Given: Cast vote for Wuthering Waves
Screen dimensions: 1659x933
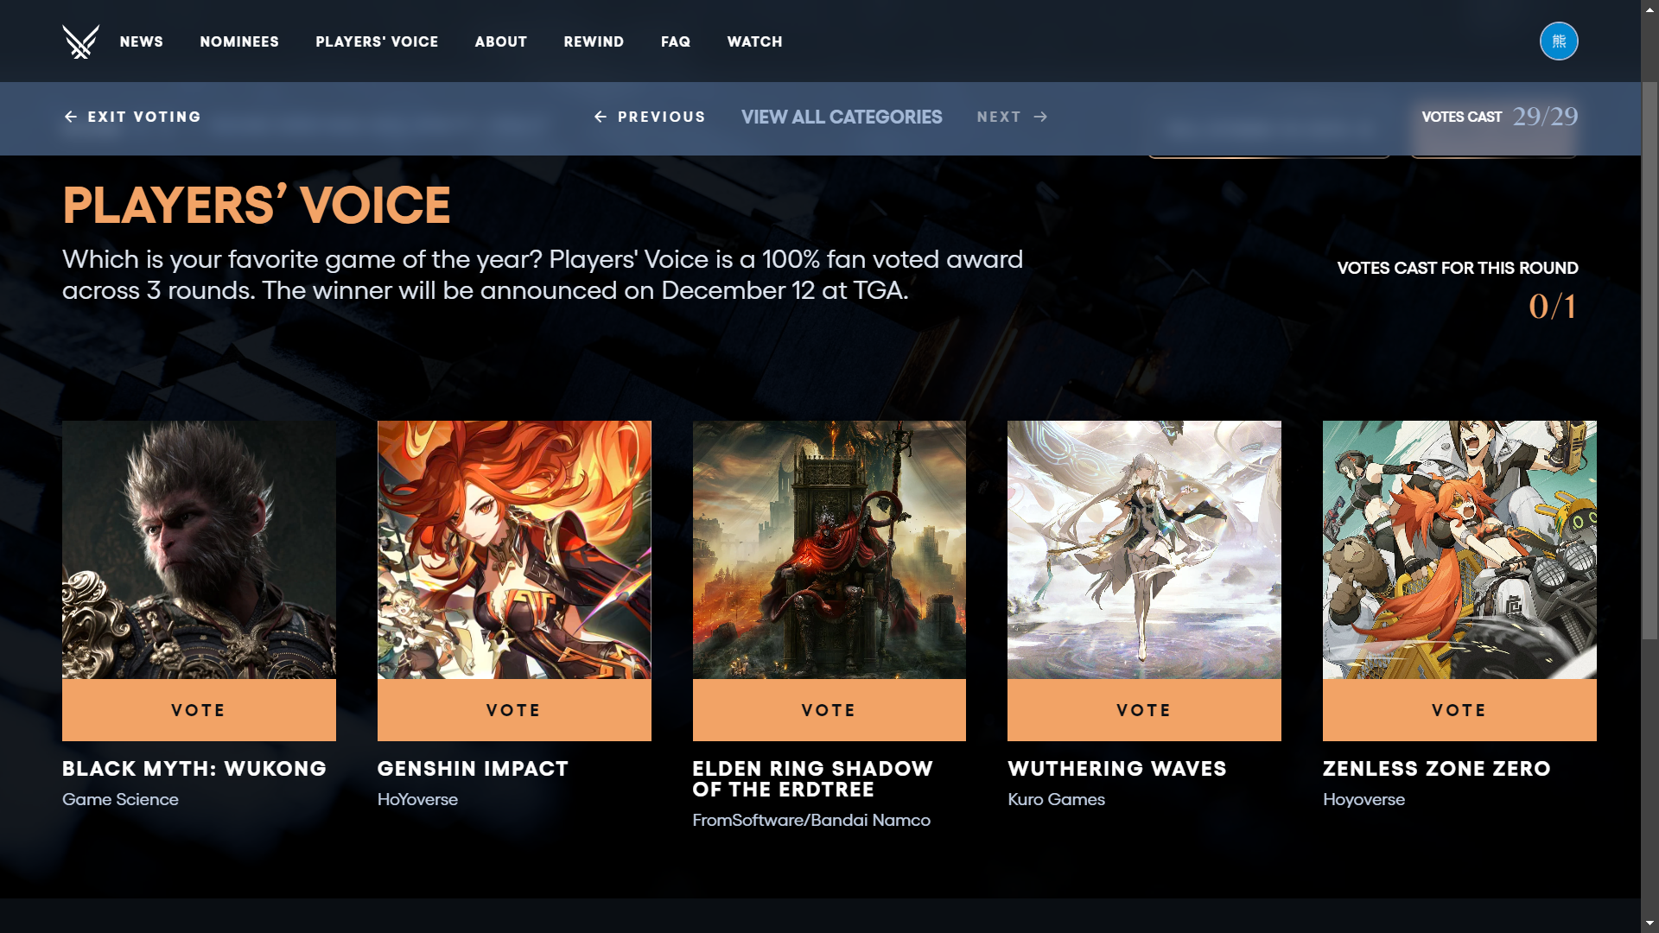Looking at the screenshot, I should pyautogui.click(x=1144, y=710).
